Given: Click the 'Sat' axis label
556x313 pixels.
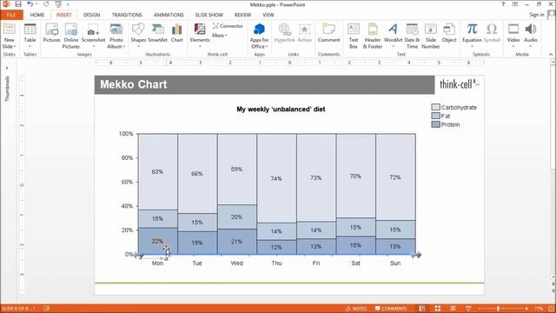Looking at the screenshot, I should click(x=355, y=263).
